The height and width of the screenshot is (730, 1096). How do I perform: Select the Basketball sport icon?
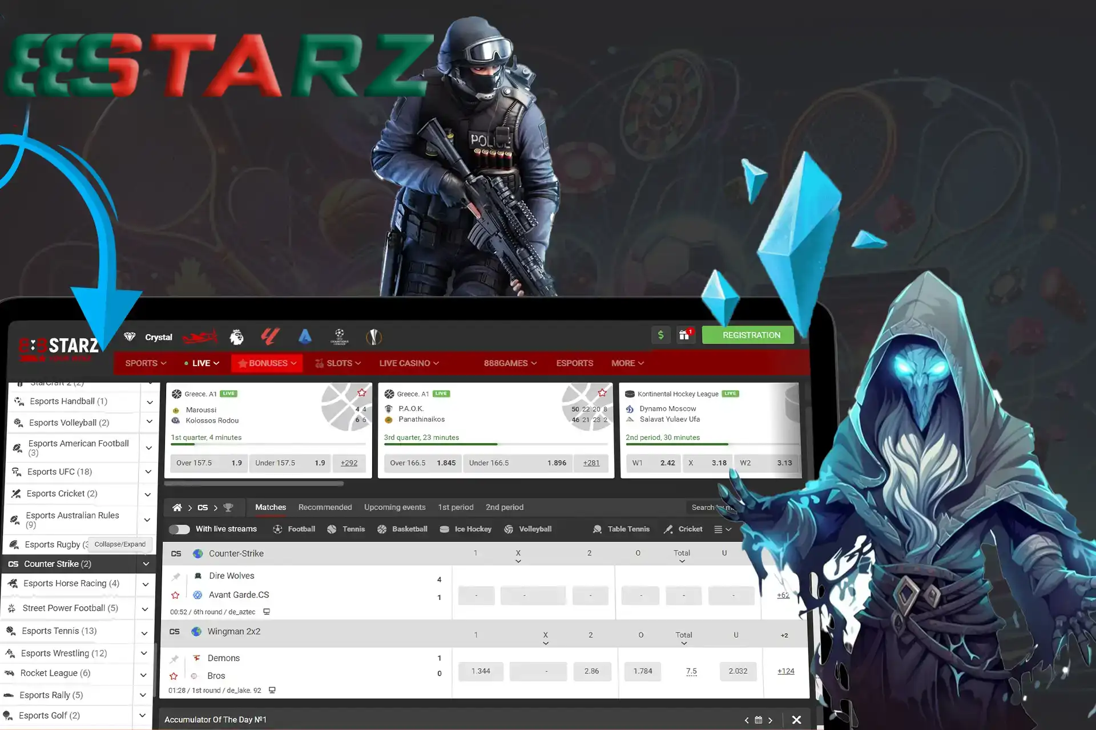pos(381,529)
